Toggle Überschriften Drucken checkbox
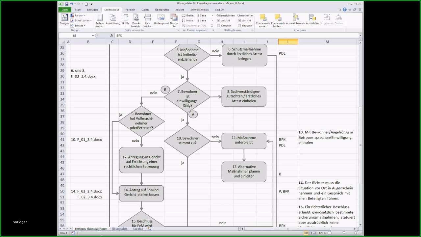Viewport: 421px width, 237px height. coord(239,25)
